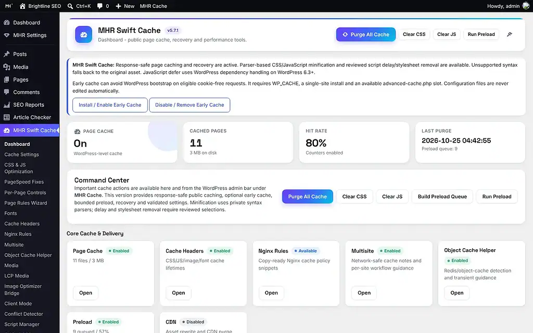The width and height of the screenshot is (533, 333).
Task: Click Clear CSS in Command Center
Action: coord(354,196)
